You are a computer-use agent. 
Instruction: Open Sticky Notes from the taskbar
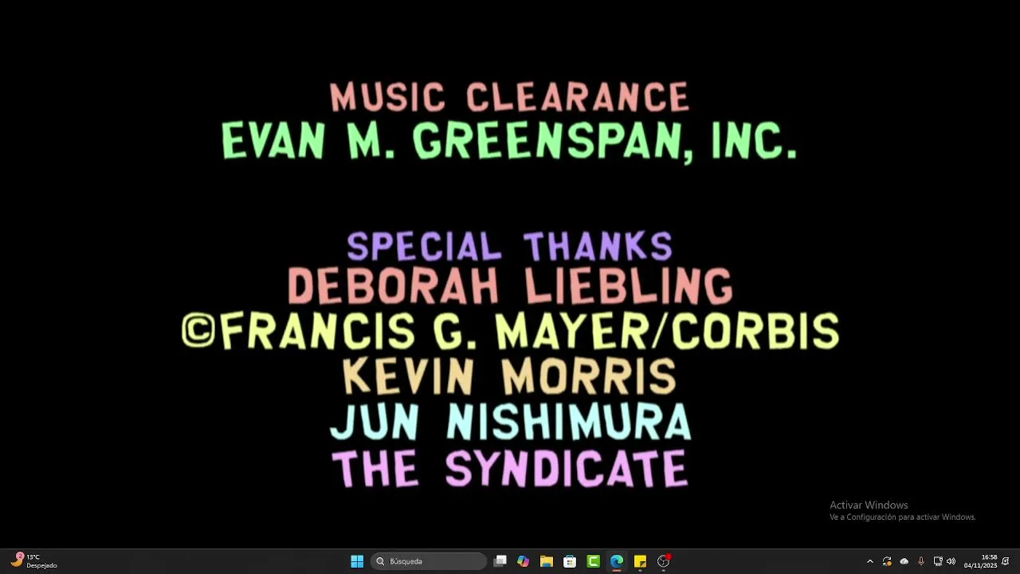click(640, 561)
